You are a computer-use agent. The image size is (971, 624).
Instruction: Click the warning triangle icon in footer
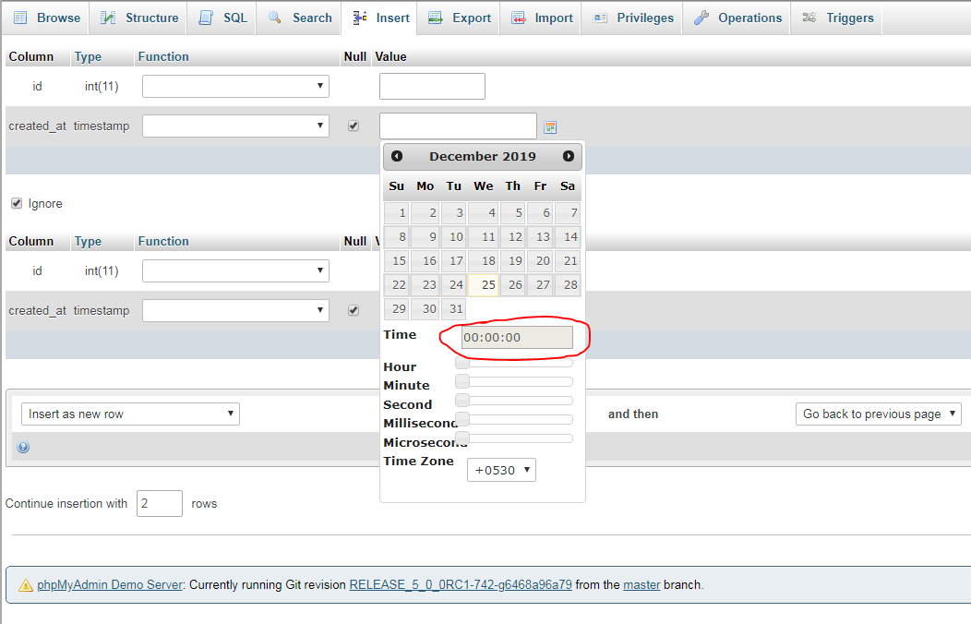click(x=24, y=584)
